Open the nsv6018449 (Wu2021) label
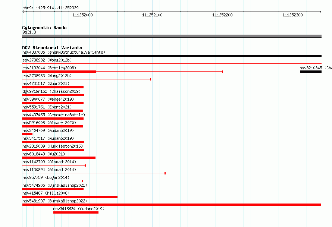332x227 pixels. (x=44, y=154)
